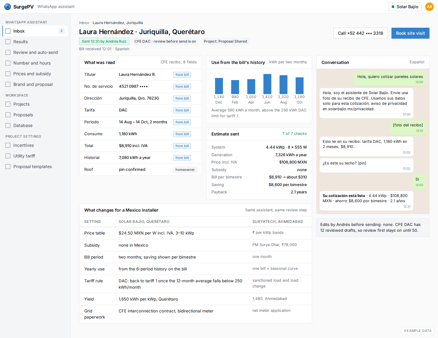The image size is (438, 338).
Task: Click the $108,800 MXN price value
Action: tap(293, 162)
